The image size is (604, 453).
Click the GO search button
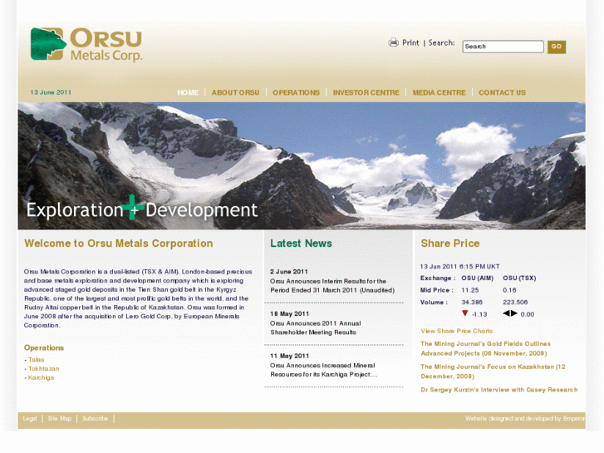(557, 47)
